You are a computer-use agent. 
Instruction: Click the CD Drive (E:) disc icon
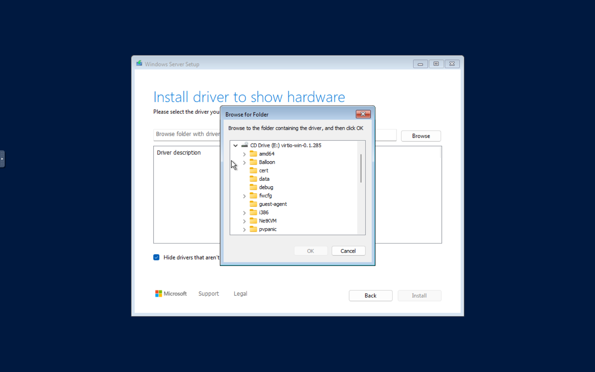[x=244, y=145]
